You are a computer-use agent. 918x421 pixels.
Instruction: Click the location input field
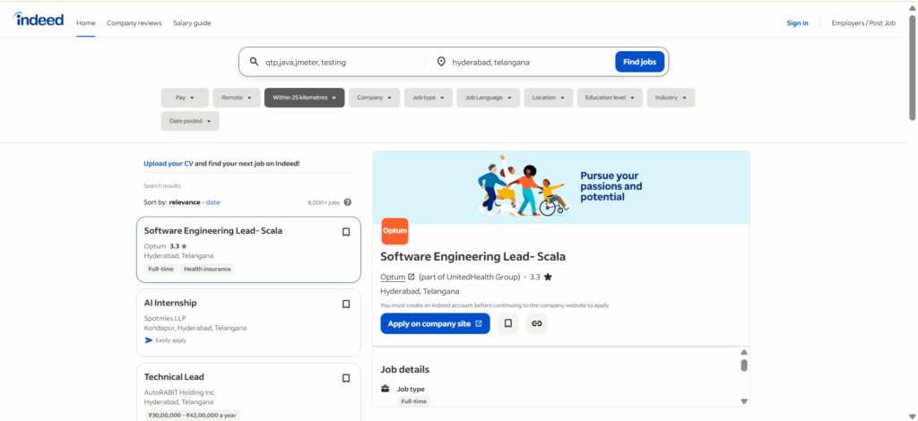click(x=530, y=62)
